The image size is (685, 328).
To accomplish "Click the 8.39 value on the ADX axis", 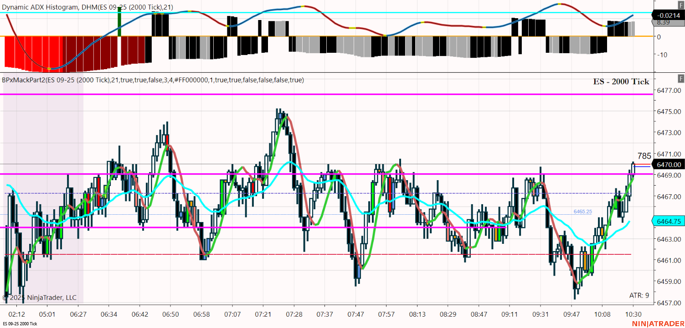I will (663, 22).
